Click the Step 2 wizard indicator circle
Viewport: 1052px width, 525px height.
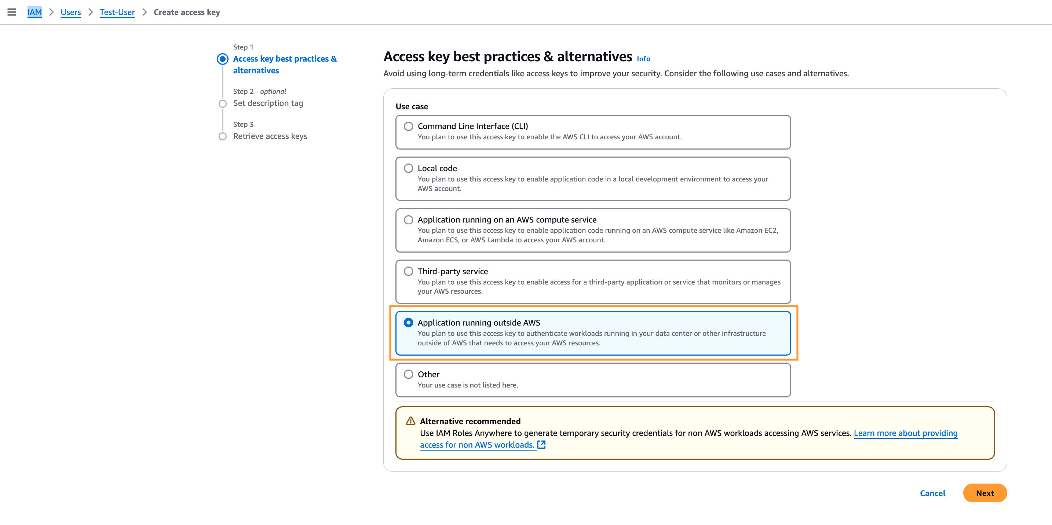223,104
